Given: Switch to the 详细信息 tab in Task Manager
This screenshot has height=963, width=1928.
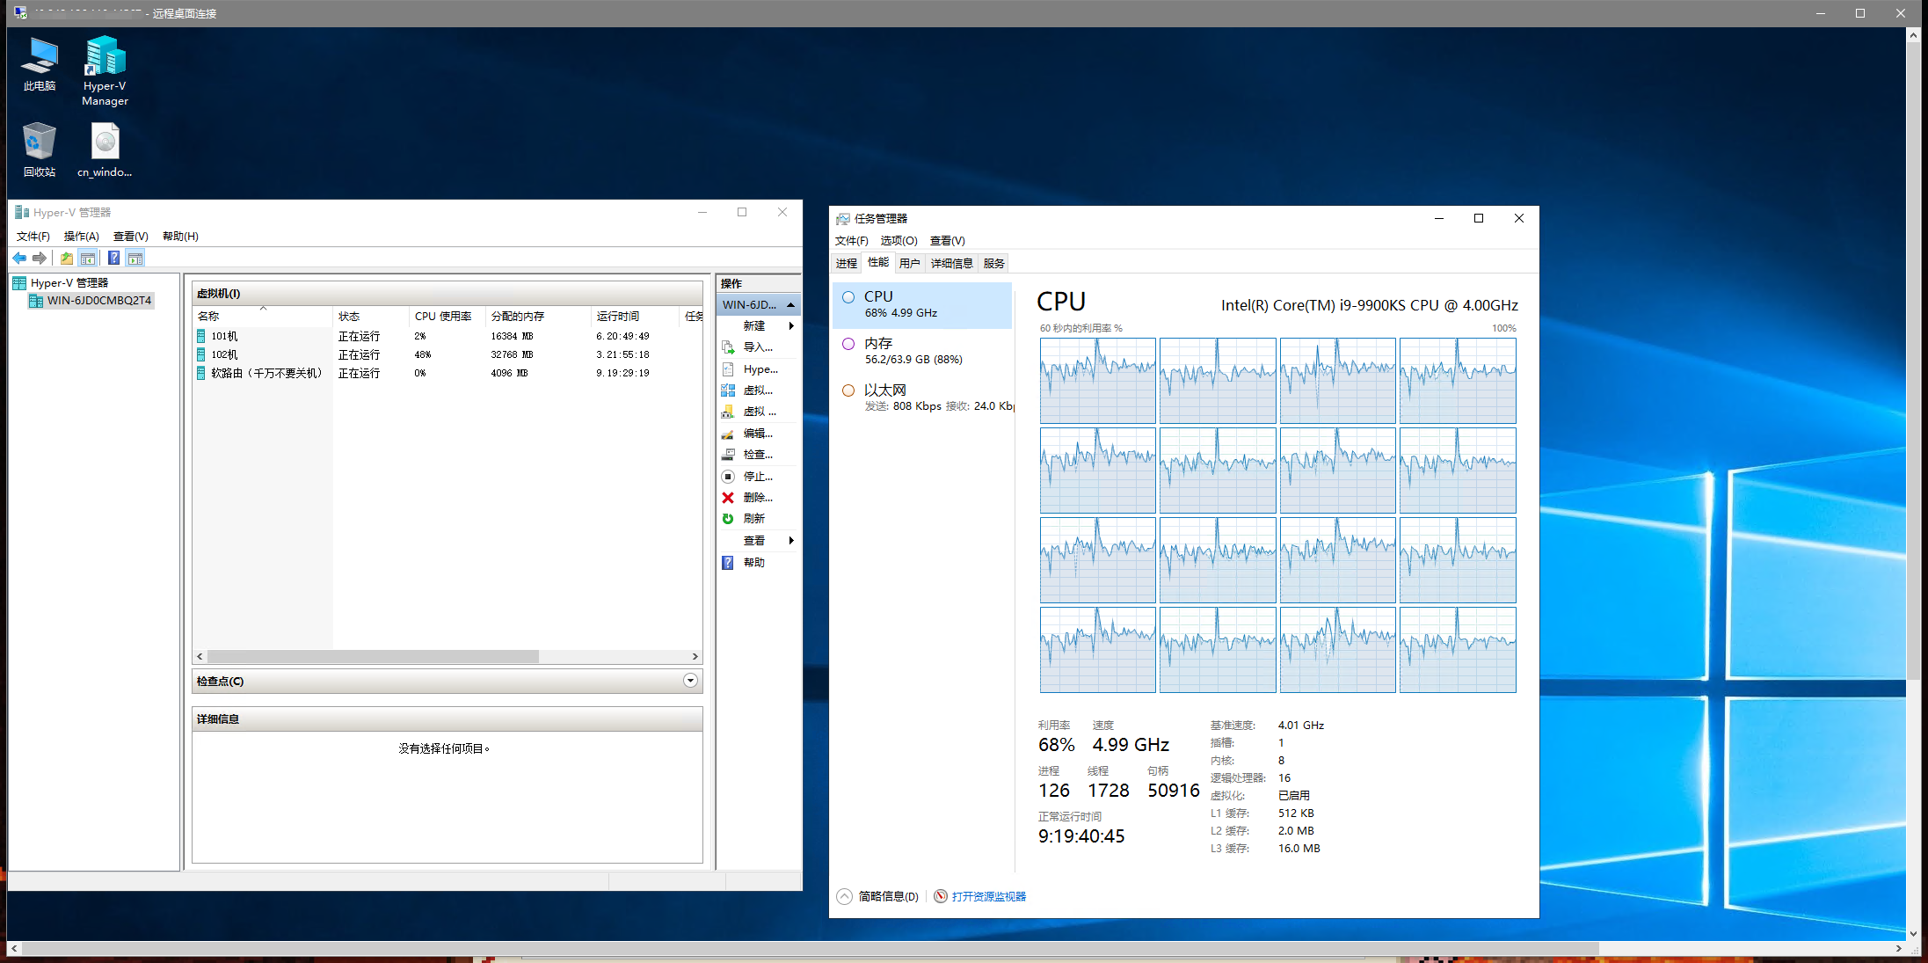Looking at the screenshot, I should point(951,264).
